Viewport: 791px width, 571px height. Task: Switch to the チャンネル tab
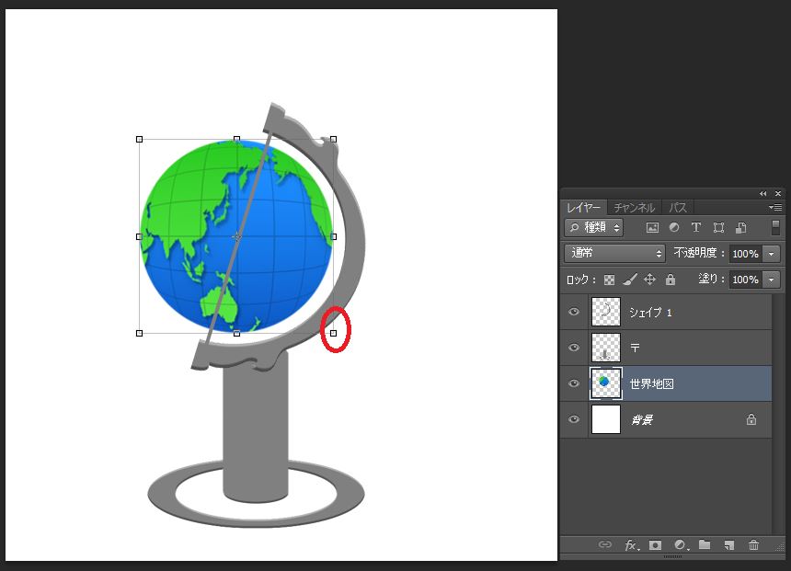pos(634,208)
